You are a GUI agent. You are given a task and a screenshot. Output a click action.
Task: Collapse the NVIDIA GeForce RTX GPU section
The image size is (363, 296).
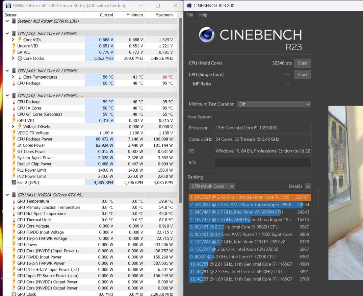coord(7,195)
